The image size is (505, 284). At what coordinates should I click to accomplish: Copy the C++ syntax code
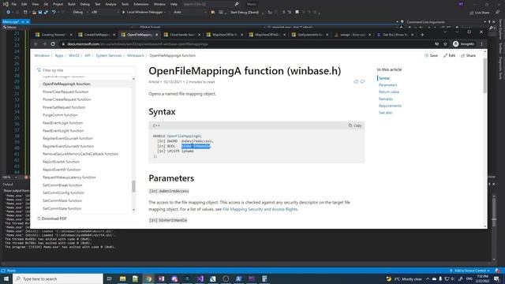[x=355, y=125]
